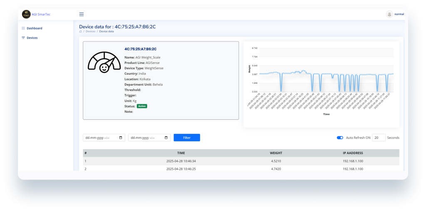Screen dimensions: 426x211
Task: Click the IP AADDRESS column header
Action: pyautogui.click(x=353, y=153)
